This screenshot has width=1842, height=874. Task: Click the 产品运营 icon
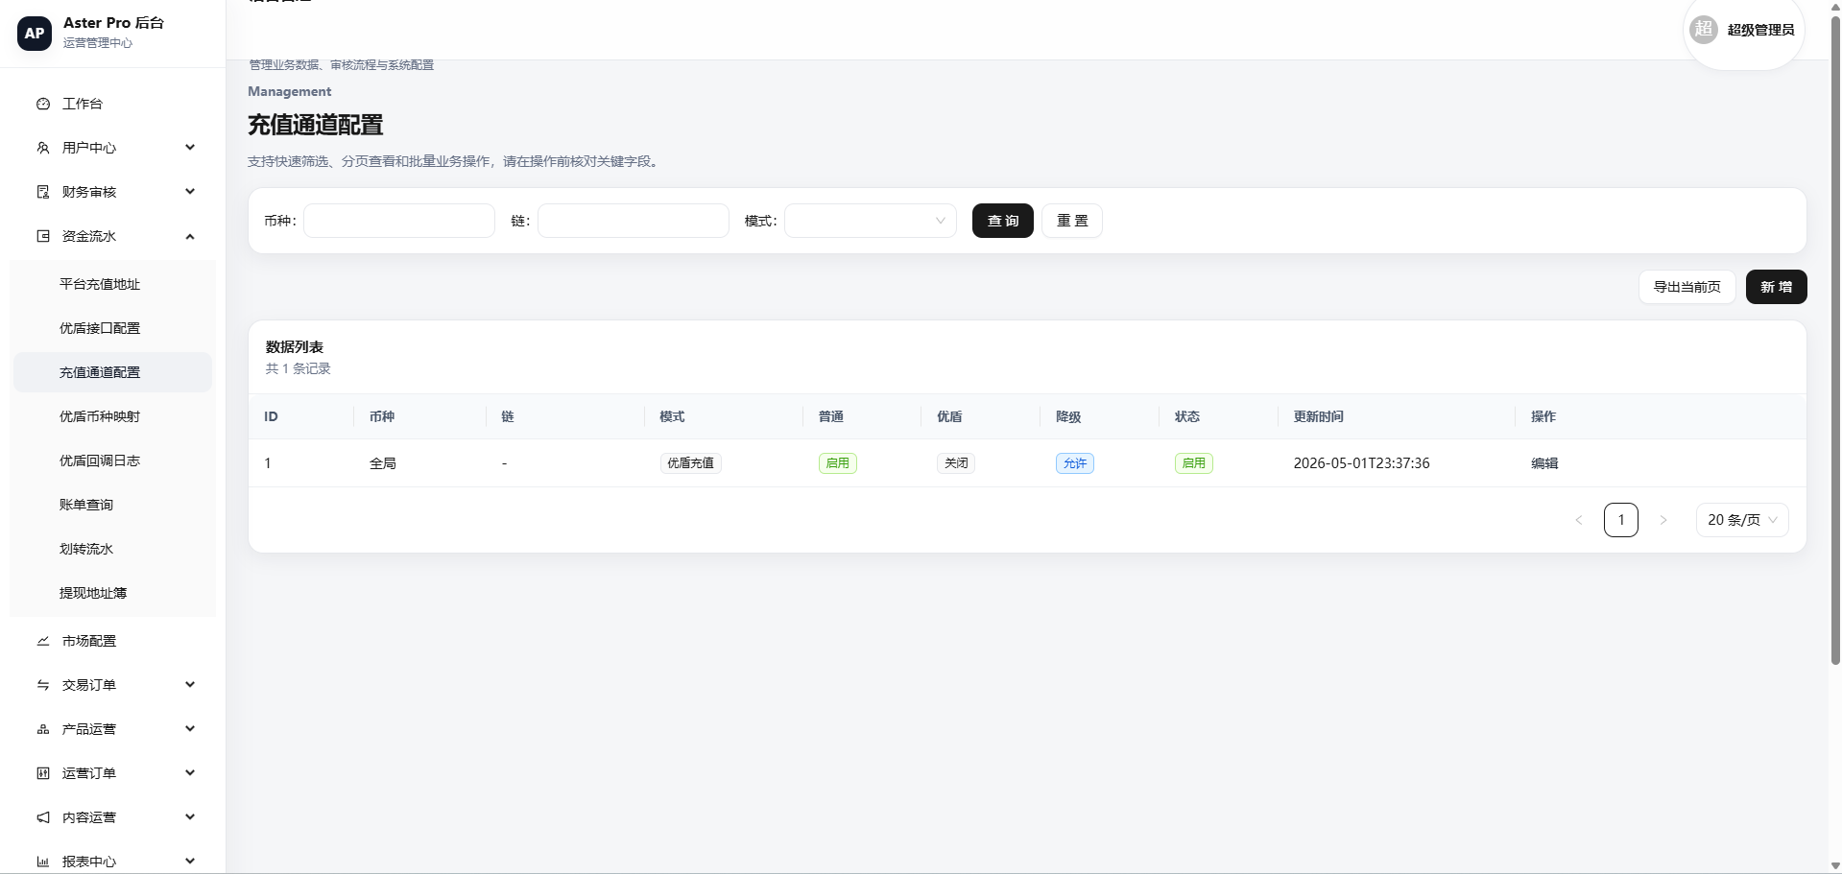click(x=43, y=729)
